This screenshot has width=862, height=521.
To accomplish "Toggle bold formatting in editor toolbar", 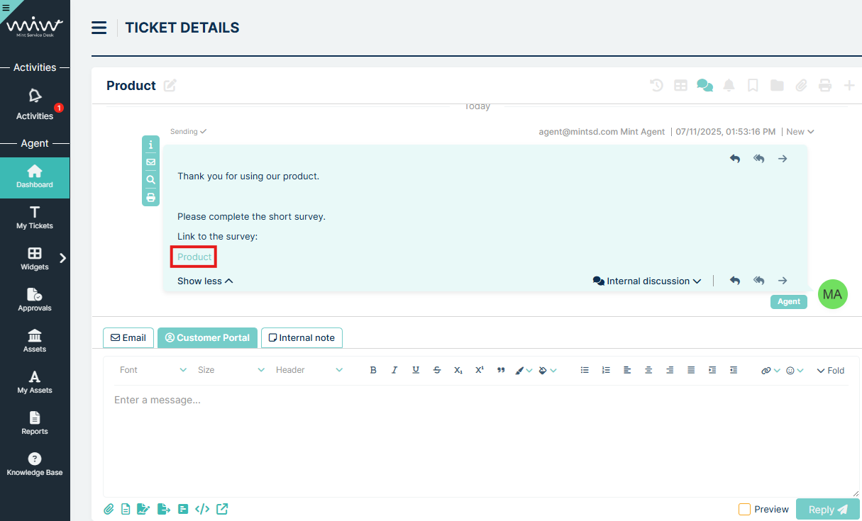I will [373, 370].
